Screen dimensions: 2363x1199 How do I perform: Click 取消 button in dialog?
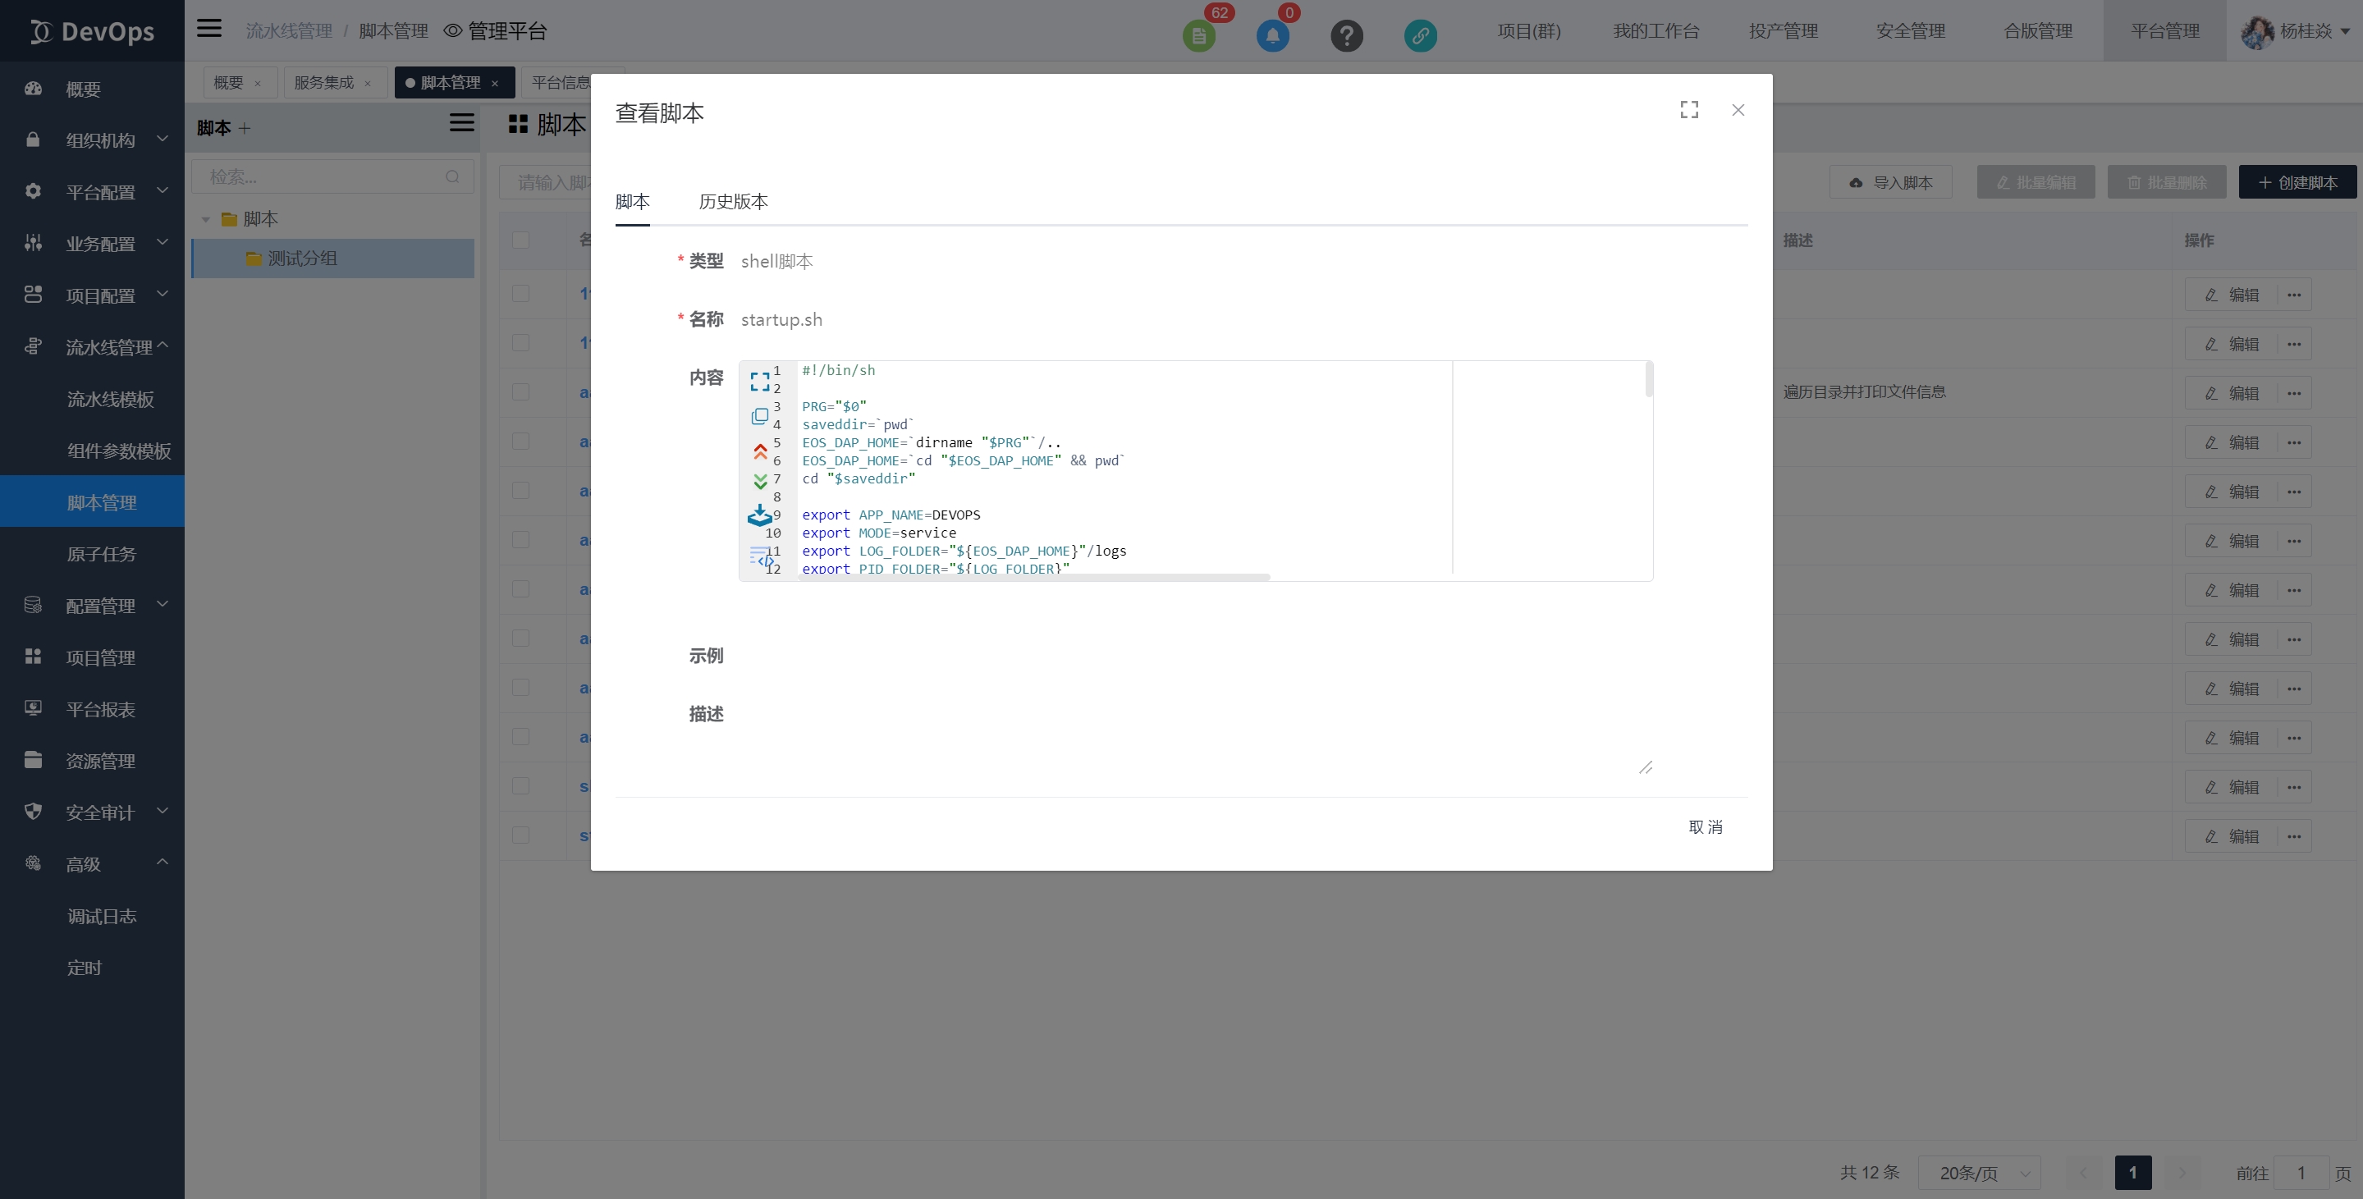[x=1705, y=826]
